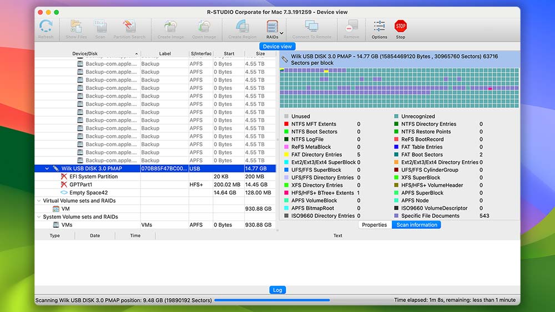Click the Unused gray legend swatch
Screen dimensions: 555x312
click(x=286, y=116)
